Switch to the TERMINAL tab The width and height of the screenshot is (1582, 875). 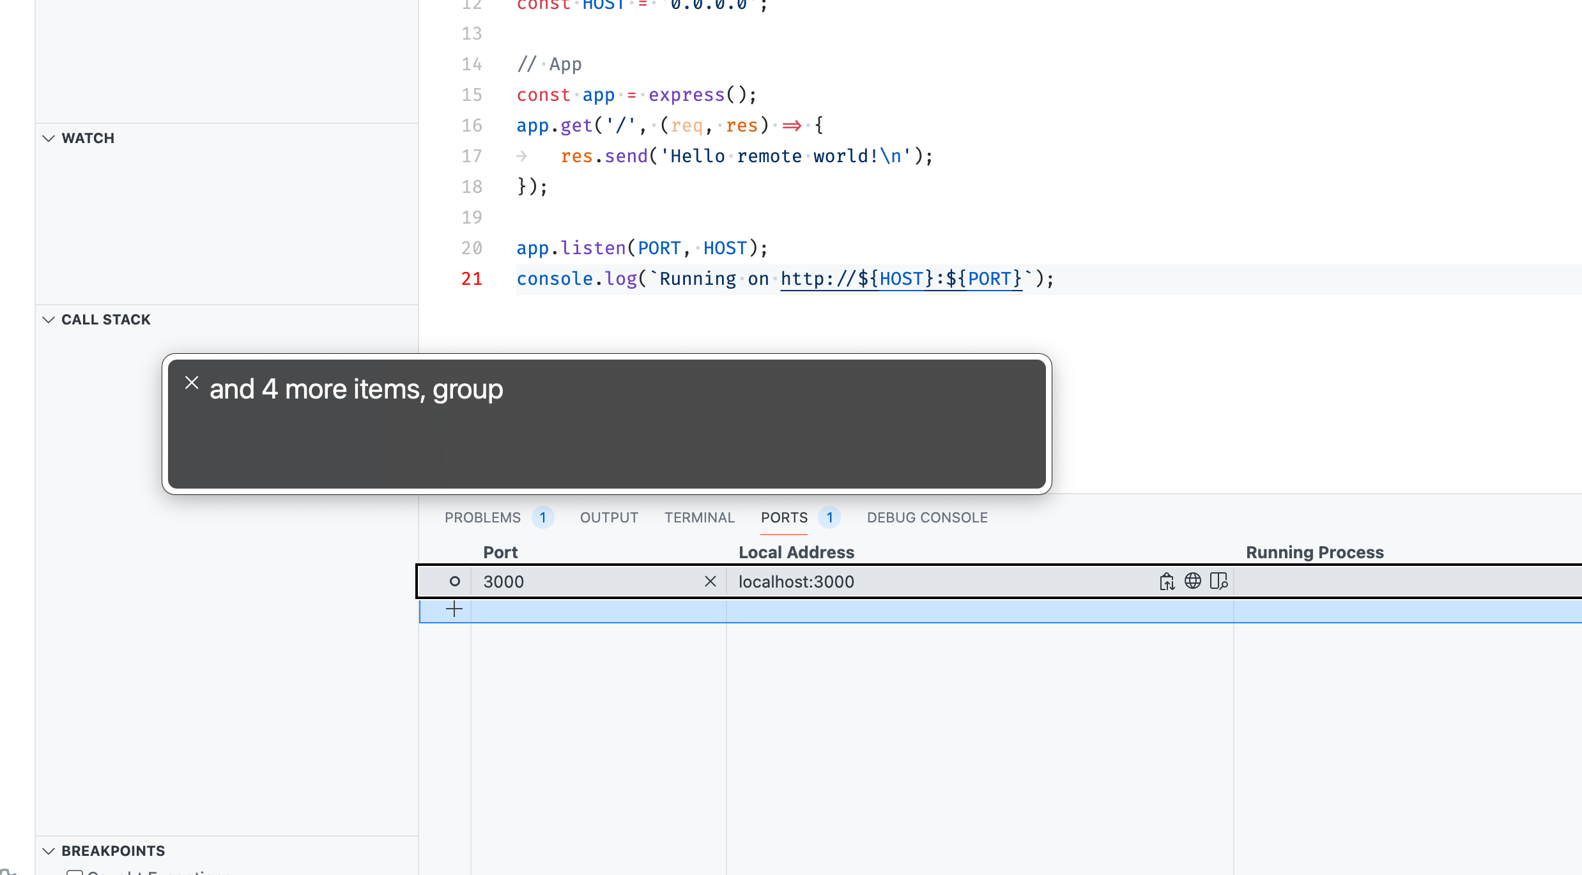point(699,517)
